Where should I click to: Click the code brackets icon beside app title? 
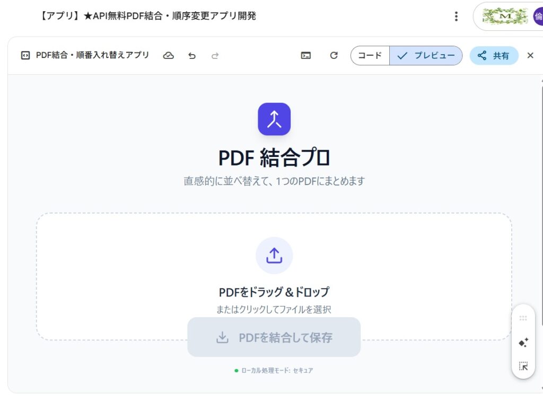25,55
